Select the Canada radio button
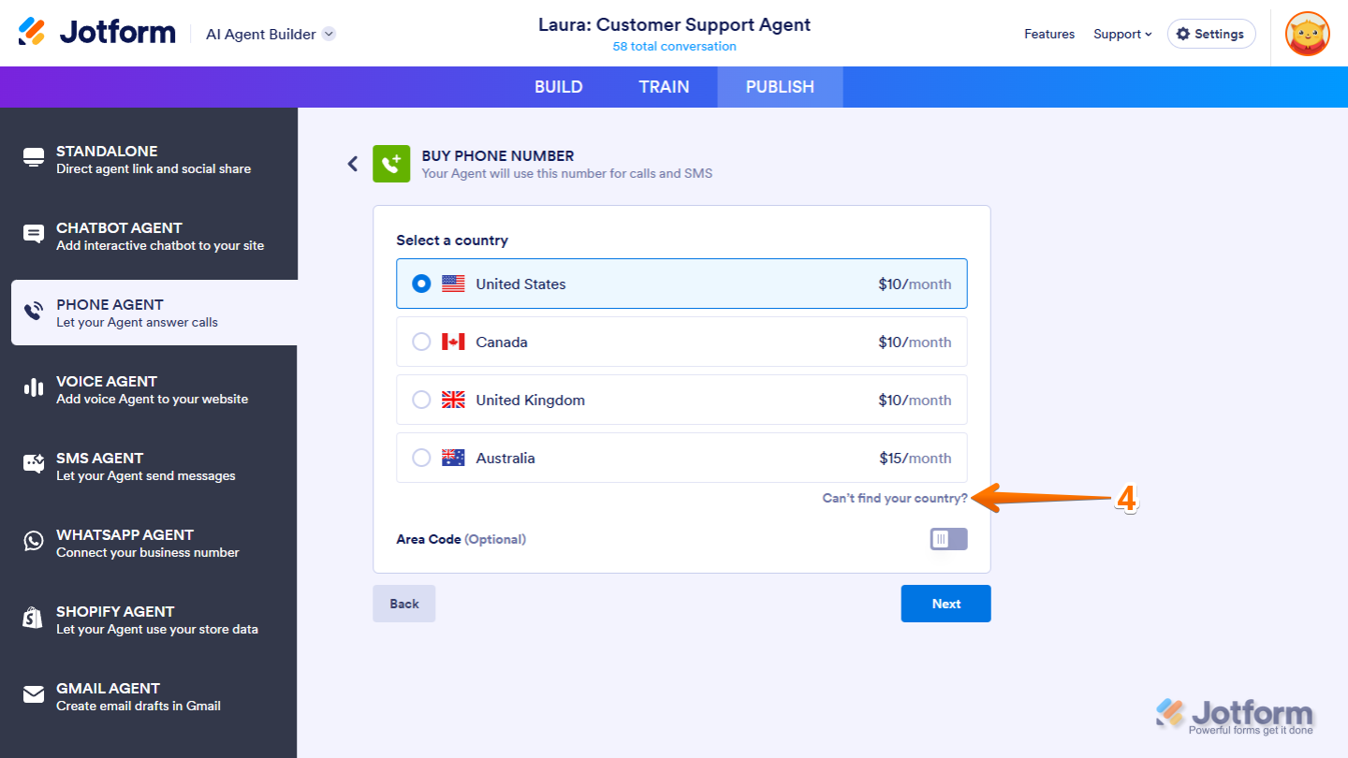1348x758 pixels. (422, 343)
